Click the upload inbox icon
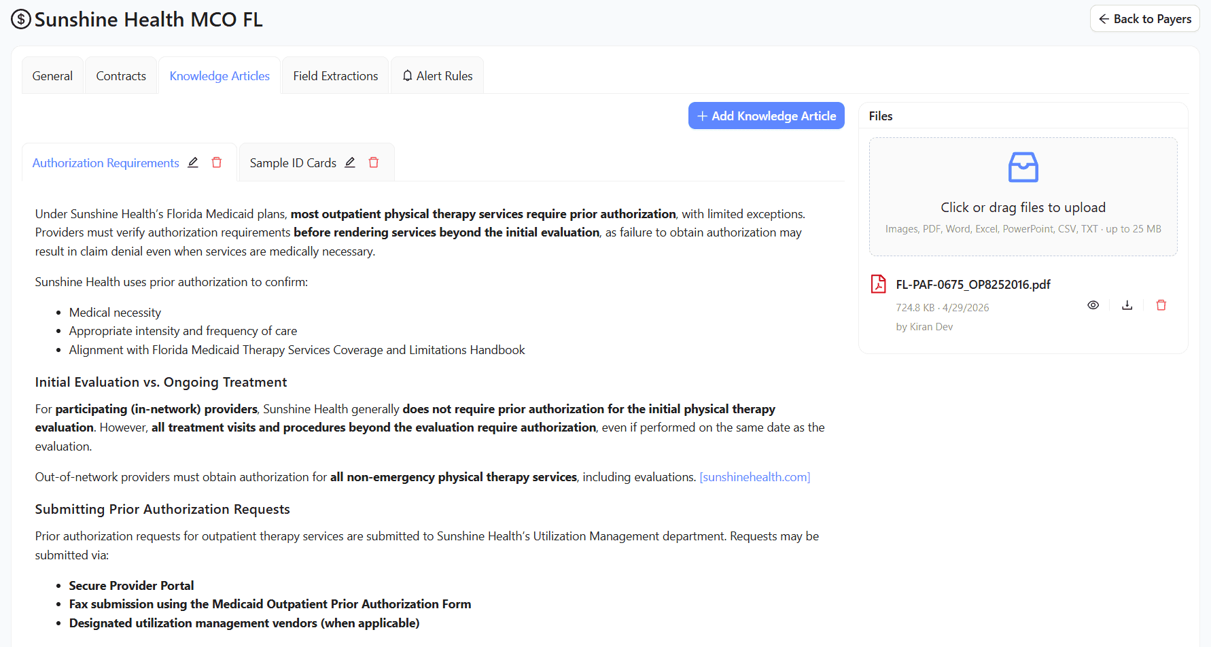 click(x=1023, y=167)
